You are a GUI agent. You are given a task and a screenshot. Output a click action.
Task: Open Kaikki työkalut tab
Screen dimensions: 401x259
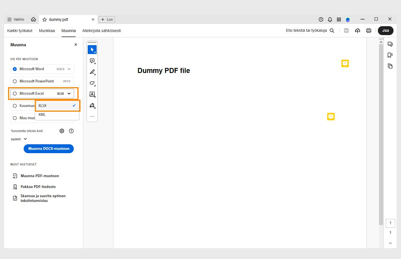pyautogui.click(x=20, y=31)
